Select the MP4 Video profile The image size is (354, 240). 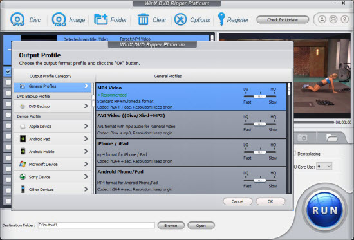click(191, 97)
